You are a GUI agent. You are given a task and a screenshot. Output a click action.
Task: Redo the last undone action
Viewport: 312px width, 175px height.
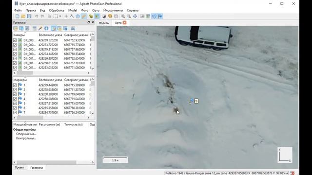click(x=42, y=16)
